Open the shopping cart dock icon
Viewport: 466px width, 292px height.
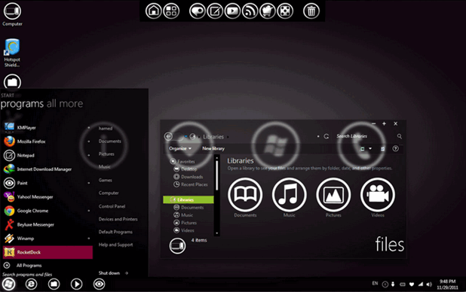pos(268,11)
